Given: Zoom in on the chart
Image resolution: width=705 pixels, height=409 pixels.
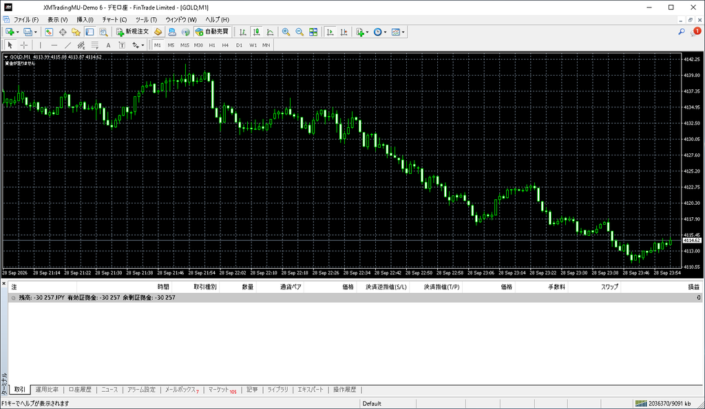Looking at the screenshot, I should [286, 32].
